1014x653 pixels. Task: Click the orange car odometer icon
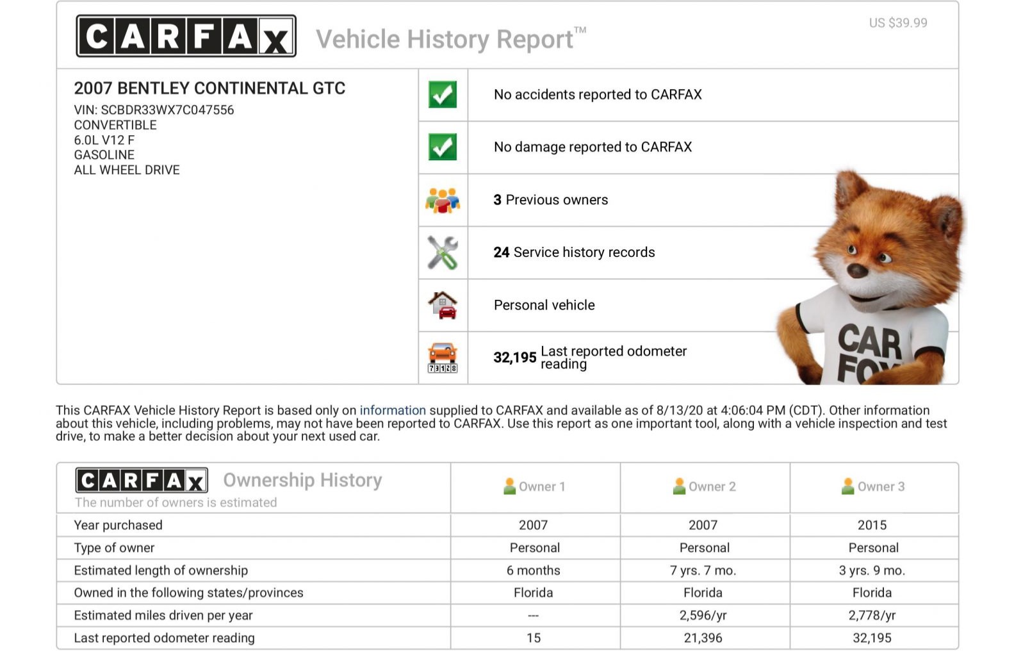coord(443,358)
